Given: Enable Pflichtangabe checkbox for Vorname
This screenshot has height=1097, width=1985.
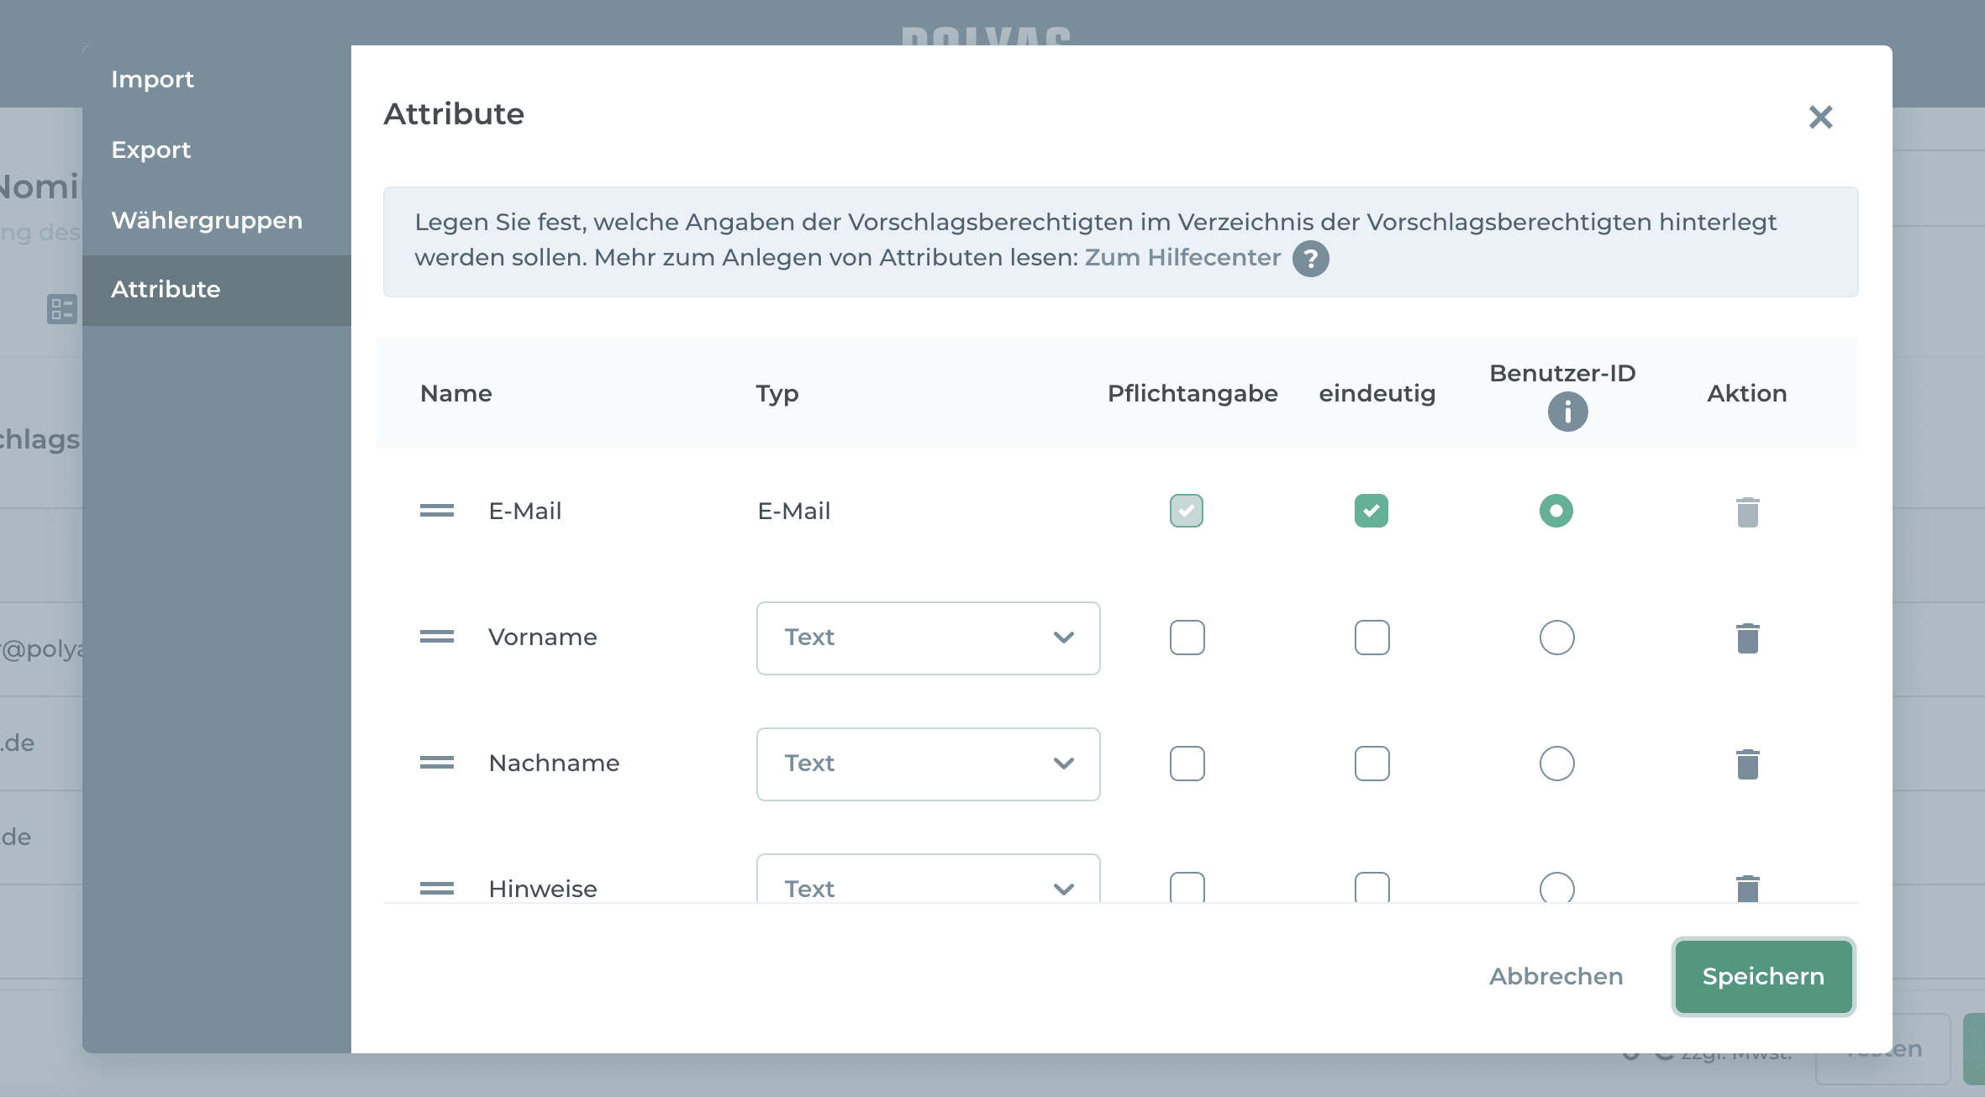Looking at the screenshot, I should pyautogui.click(x=1187, y=638).
